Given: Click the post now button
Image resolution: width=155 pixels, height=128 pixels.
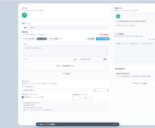Looking at the screenshot, I should (91, 39).
